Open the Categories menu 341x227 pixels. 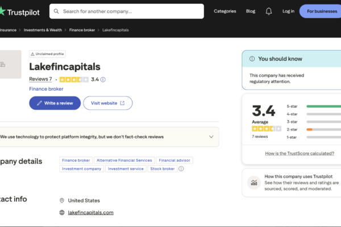click(225, 11)
